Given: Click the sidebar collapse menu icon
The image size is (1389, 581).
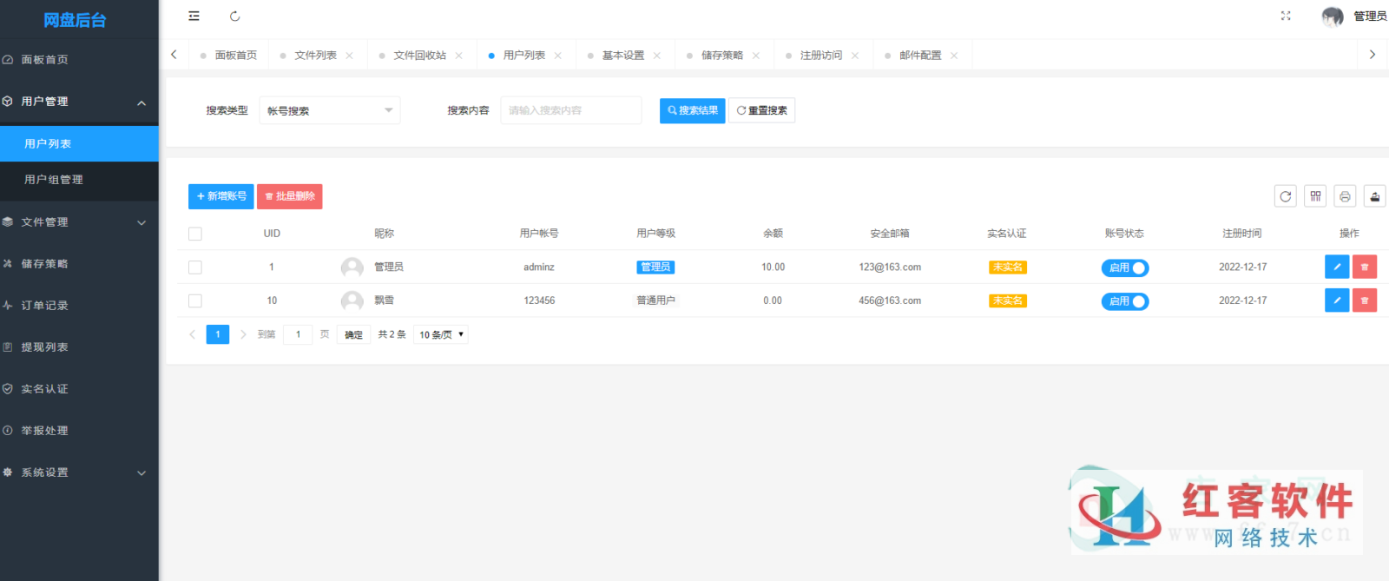Looking at the screenshot, I should pos(194,16).
